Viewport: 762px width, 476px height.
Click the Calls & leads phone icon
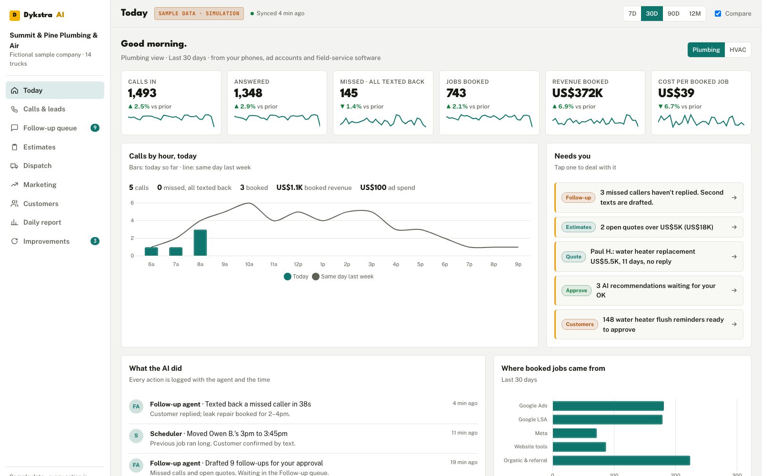[14, 109]
